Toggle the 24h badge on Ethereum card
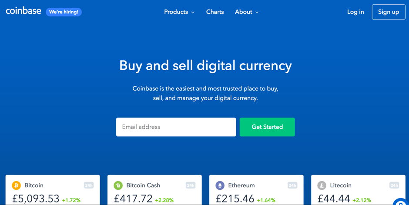 pyautogui.click(x=292, y=185)
